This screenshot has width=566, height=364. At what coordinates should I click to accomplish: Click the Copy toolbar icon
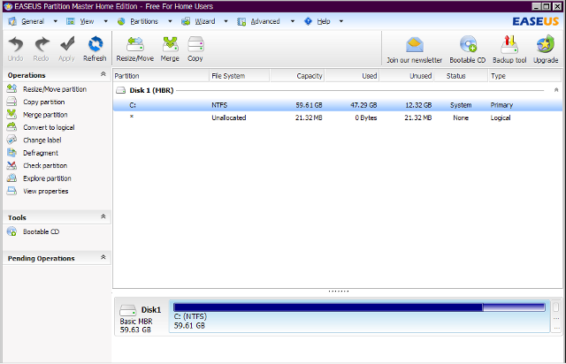(x=195, y=49)
